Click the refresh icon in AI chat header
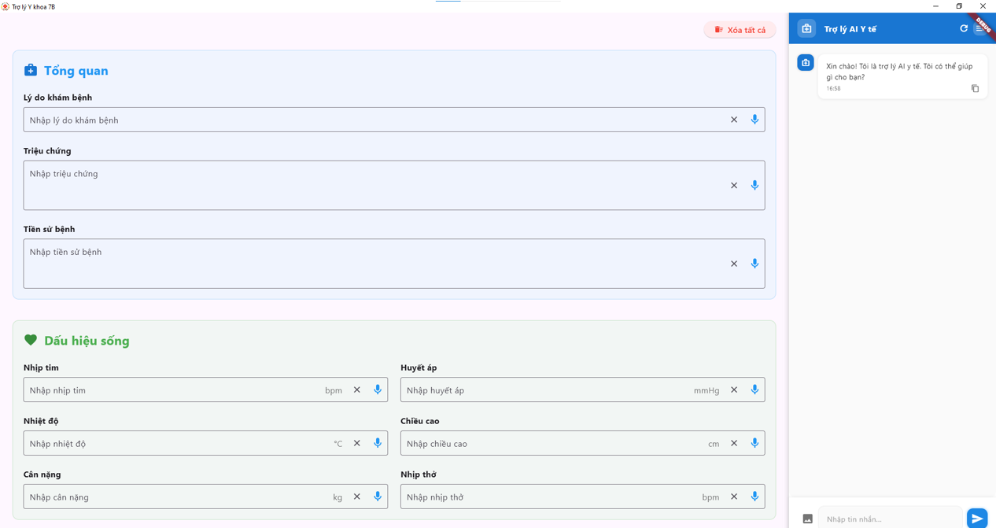 [964, 29]
